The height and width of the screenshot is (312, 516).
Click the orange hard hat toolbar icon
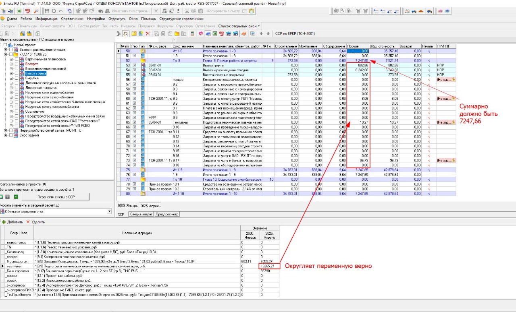click(421, 11)
